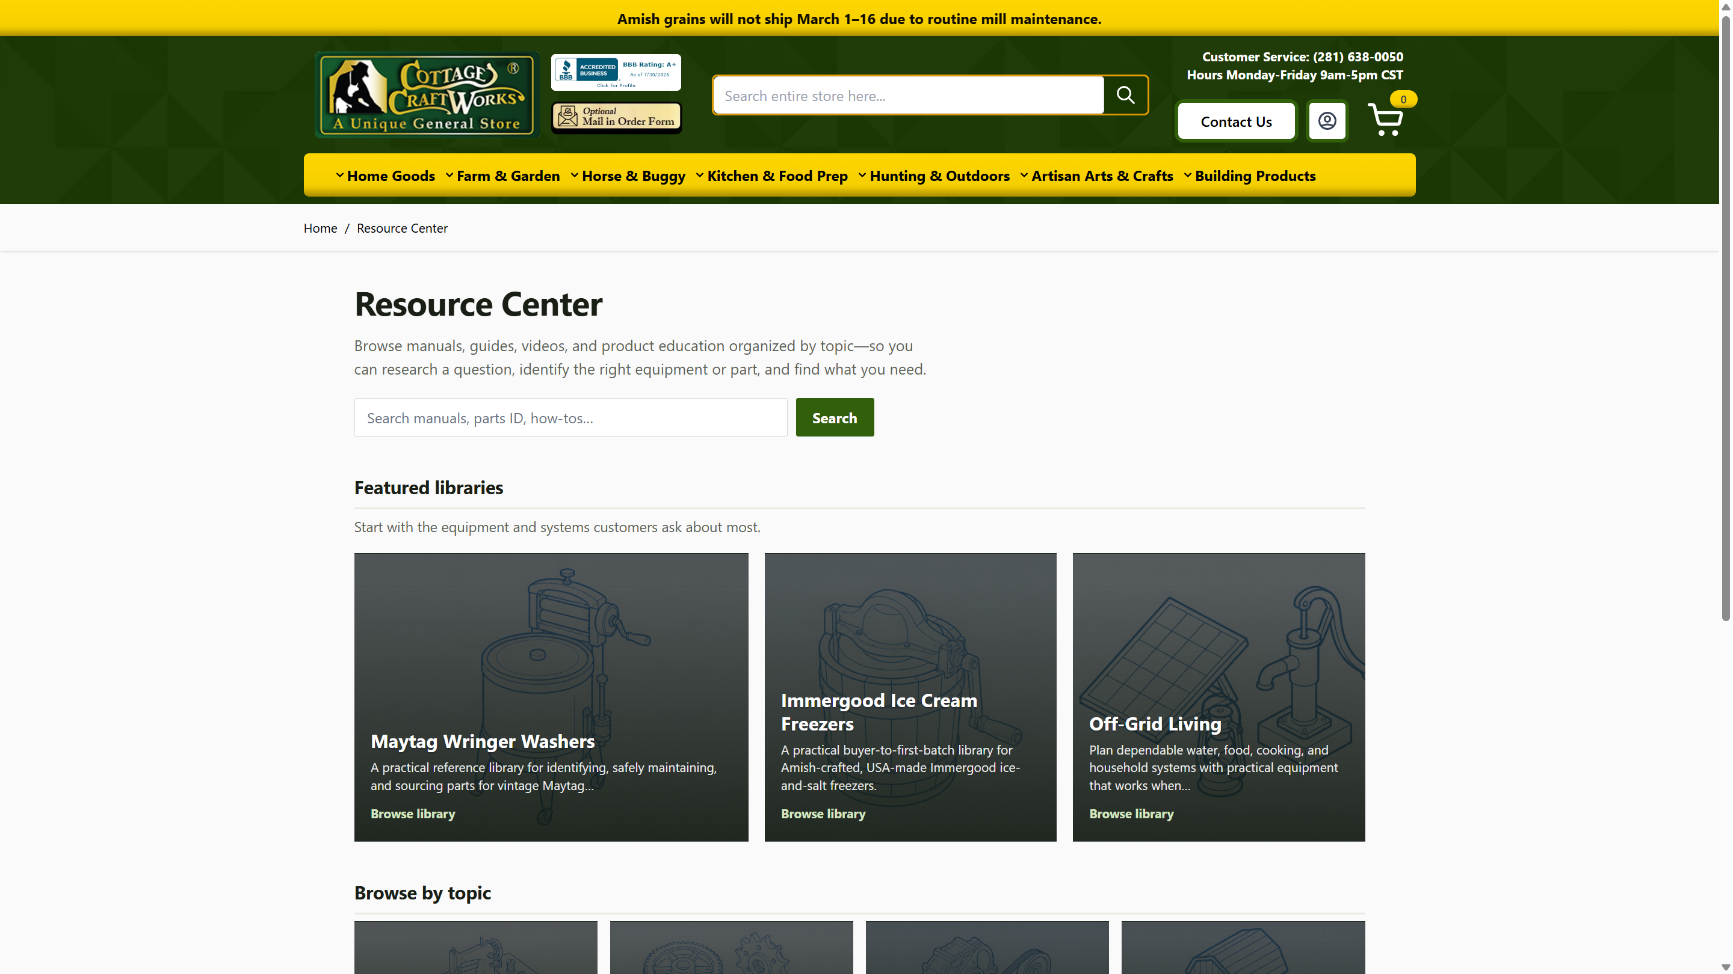Click the Contact Us button

1236,121
